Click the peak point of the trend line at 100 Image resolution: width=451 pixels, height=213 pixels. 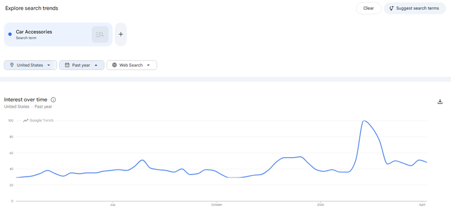tap(364, 121)
